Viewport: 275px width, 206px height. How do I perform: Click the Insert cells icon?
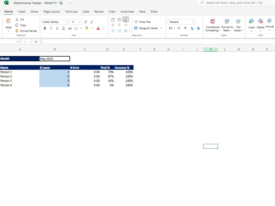(x=251, y=21)
